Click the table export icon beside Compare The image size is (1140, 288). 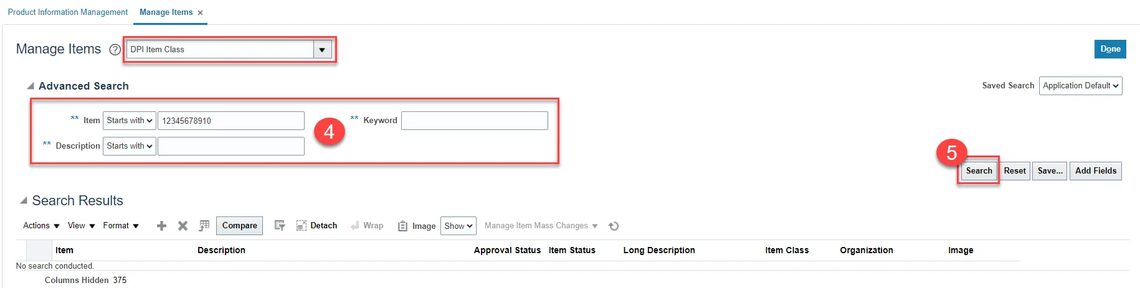pos(204,226)
